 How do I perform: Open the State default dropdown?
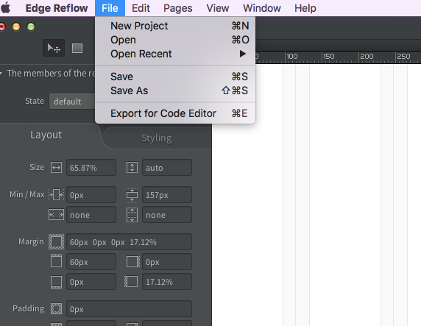[72, 102]
